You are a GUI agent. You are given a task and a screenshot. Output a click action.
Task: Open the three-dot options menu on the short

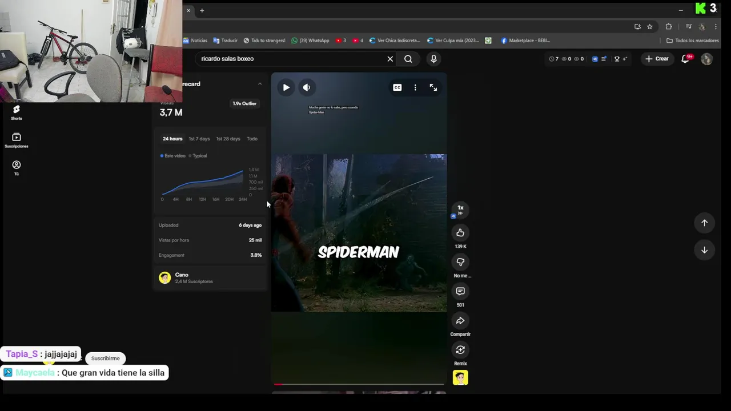[415, 87]
